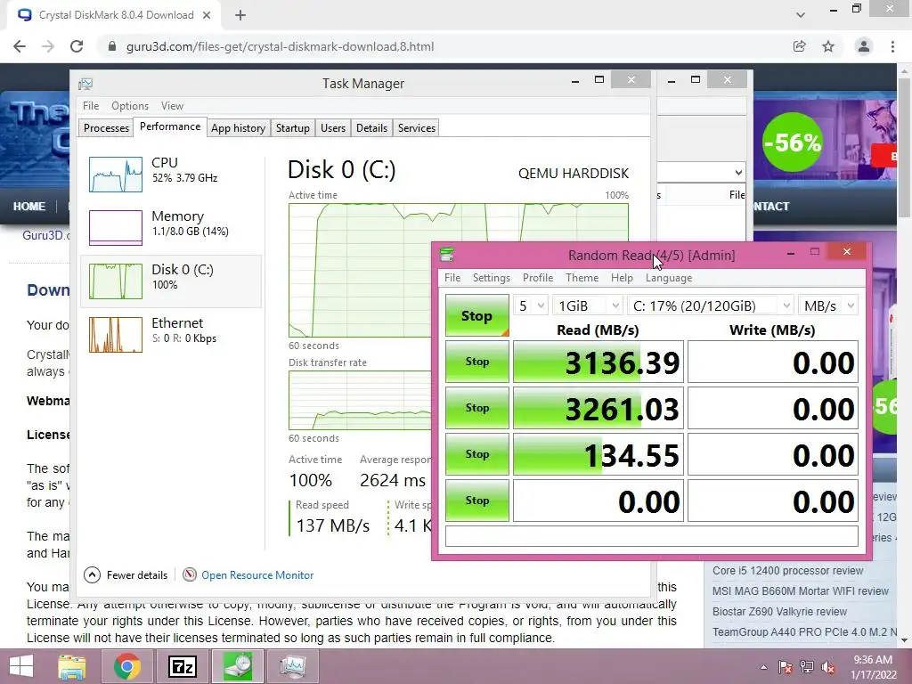
Task: Click Stop button beside 3261.03 result
Action: [477, 408]
